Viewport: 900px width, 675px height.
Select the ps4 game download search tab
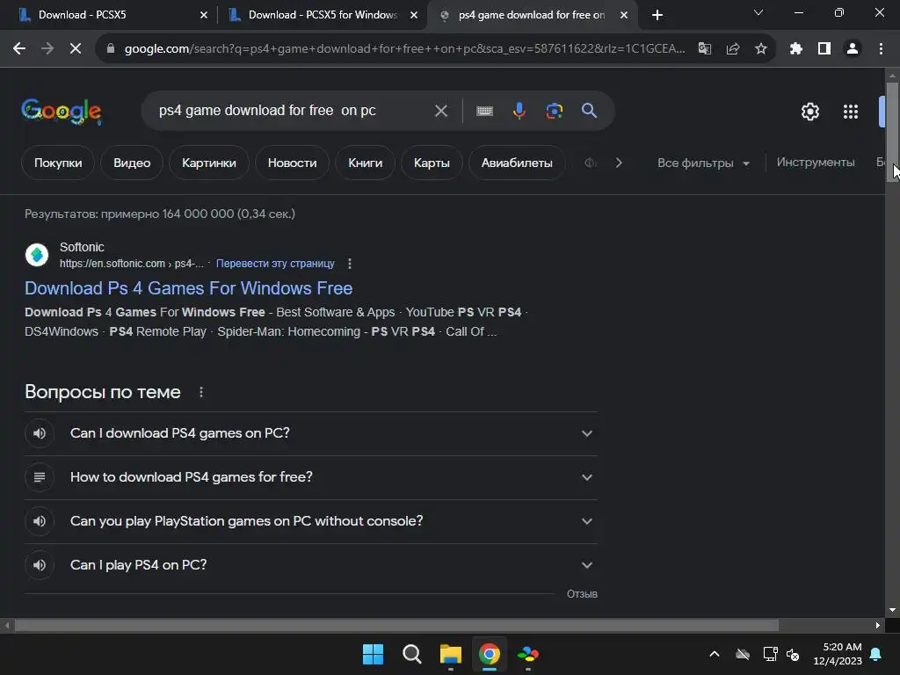(531, 15)
